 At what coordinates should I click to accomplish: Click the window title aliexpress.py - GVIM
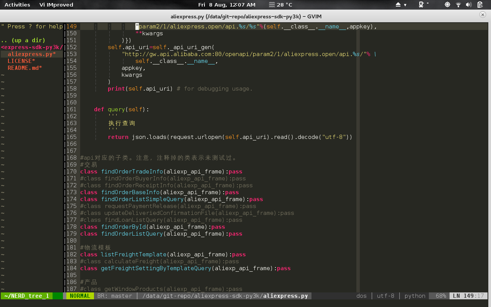tap(246, 17)
